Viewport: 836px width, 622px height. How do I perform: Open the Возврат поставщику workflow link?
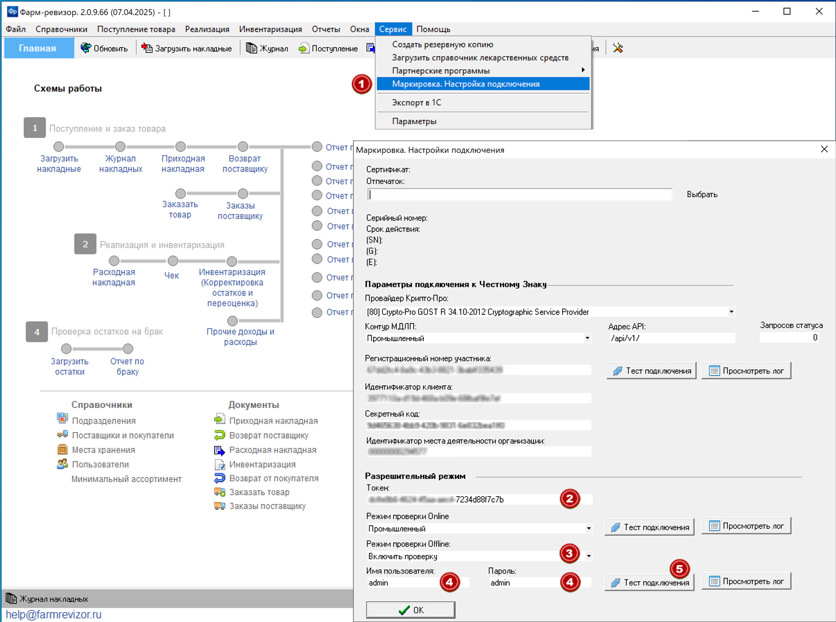point(245,164)
